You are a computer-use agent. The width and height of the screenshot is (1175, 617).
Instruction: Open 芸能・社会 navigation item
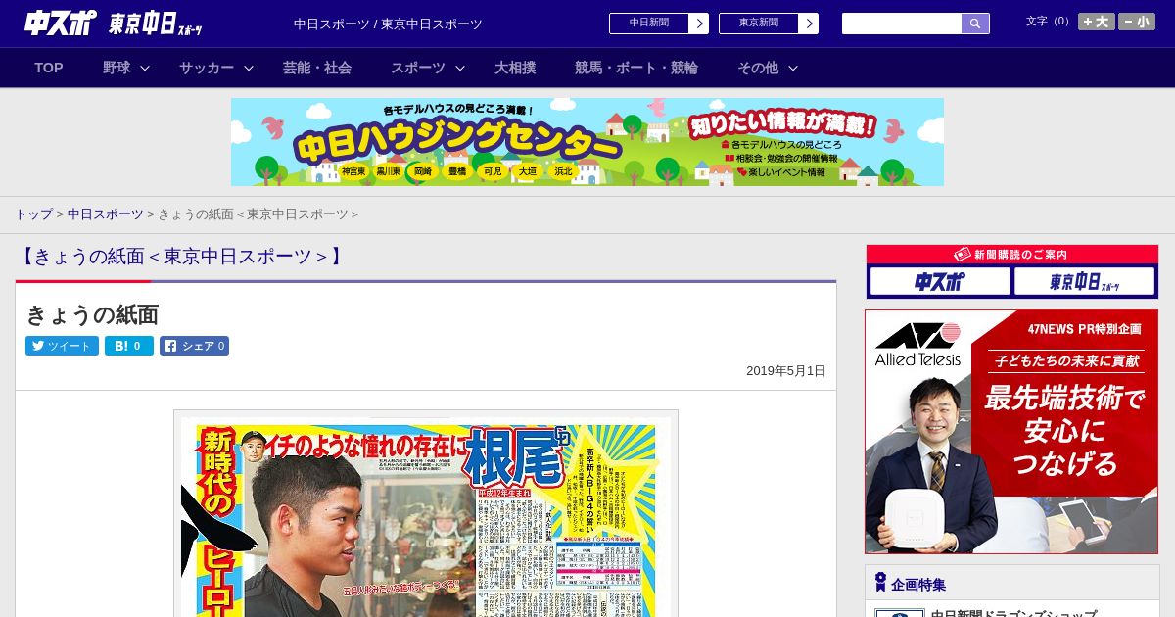317,68
